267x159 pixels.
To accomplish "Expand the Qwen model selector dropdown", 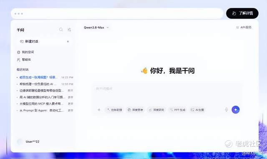I will click(x=96, y=27).
